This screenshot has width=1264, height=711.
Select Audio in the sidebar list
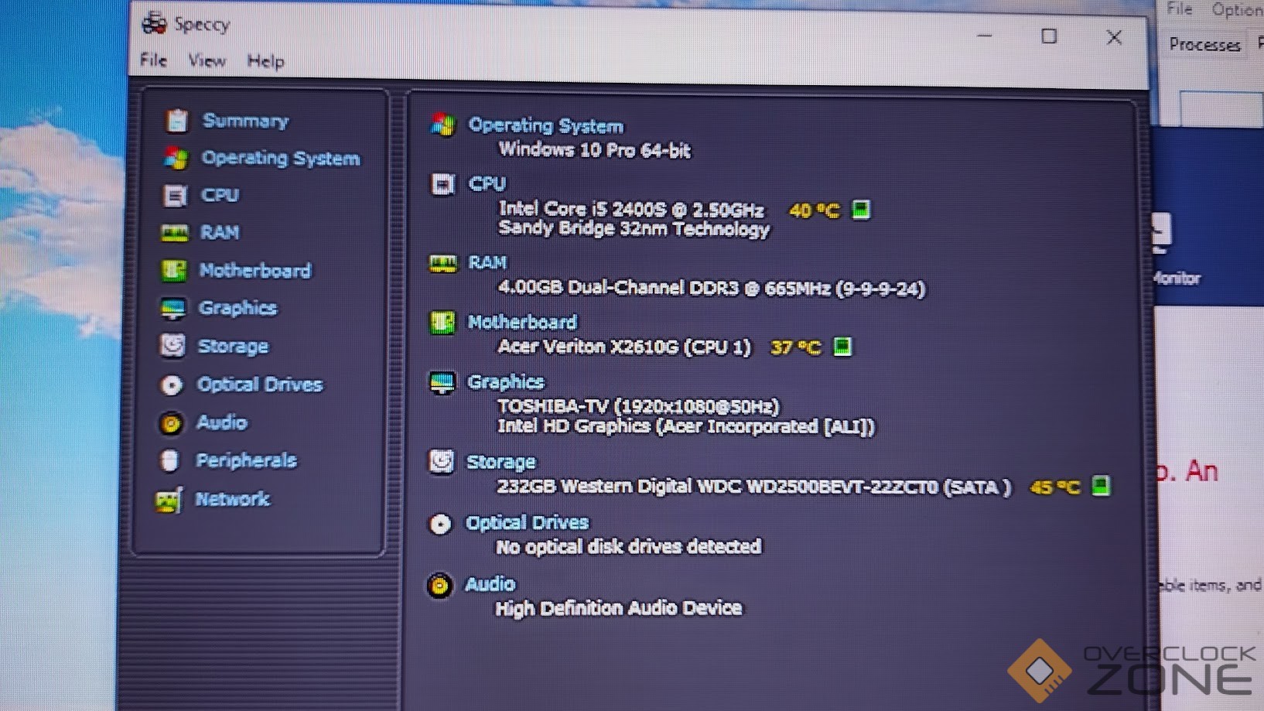point(221,422)
